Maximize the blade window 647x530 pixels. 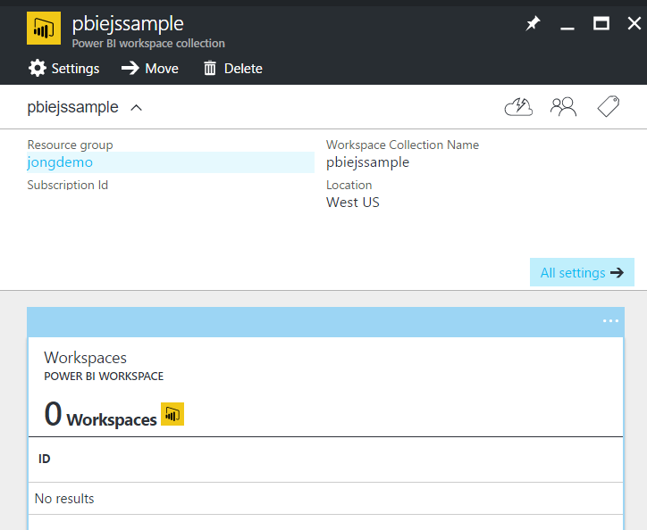[601, 24]
